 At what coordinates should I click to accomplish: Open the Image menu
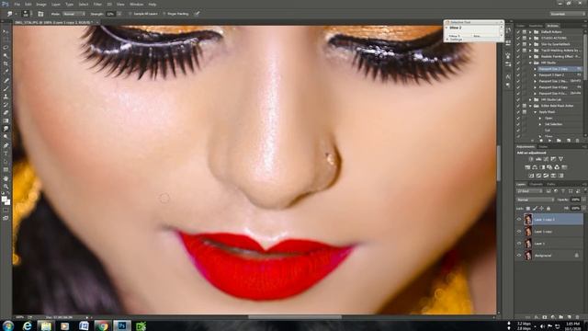point(41,4)
